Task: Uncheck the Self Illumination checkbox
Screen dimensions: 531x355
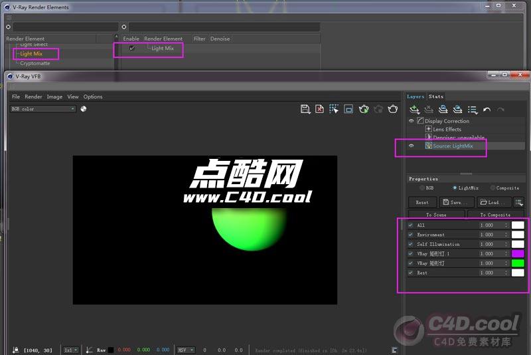Action: (411, 244)
